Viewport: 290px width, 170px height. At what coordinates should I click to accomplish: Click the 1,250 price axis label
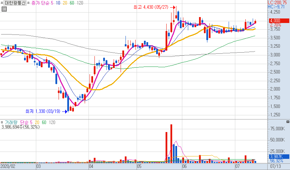coord(275,115)
